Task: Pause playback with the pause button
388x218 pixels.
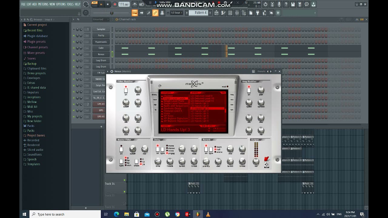Action: click(x=101, y=4)
